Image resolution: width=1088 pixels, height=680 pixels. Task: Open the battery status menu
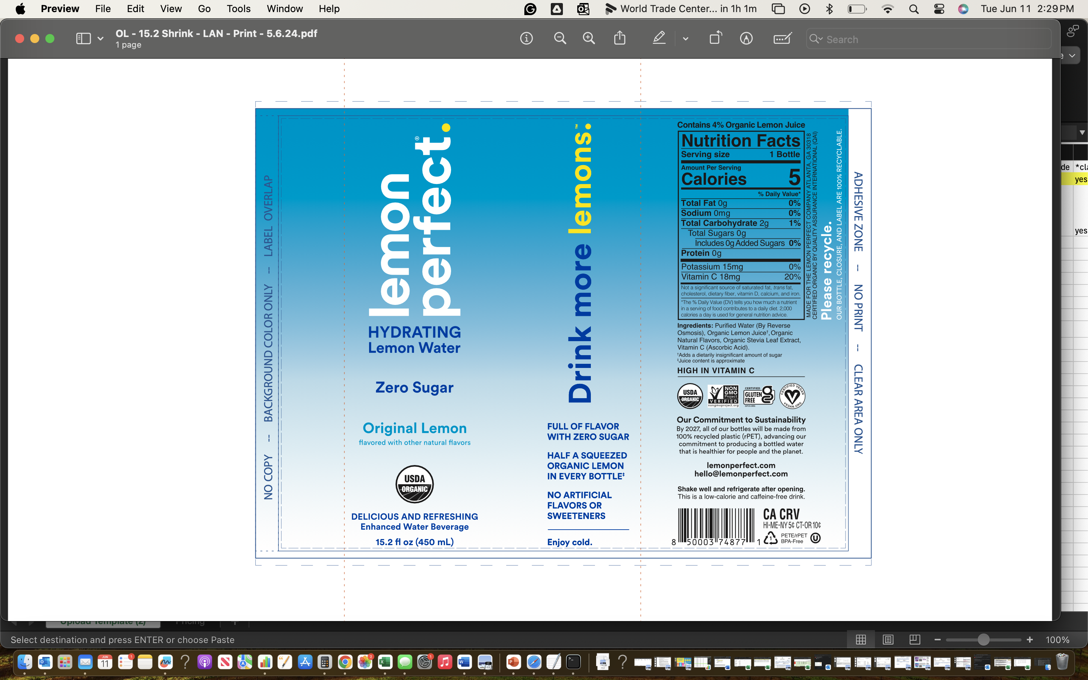pos(857,9)
